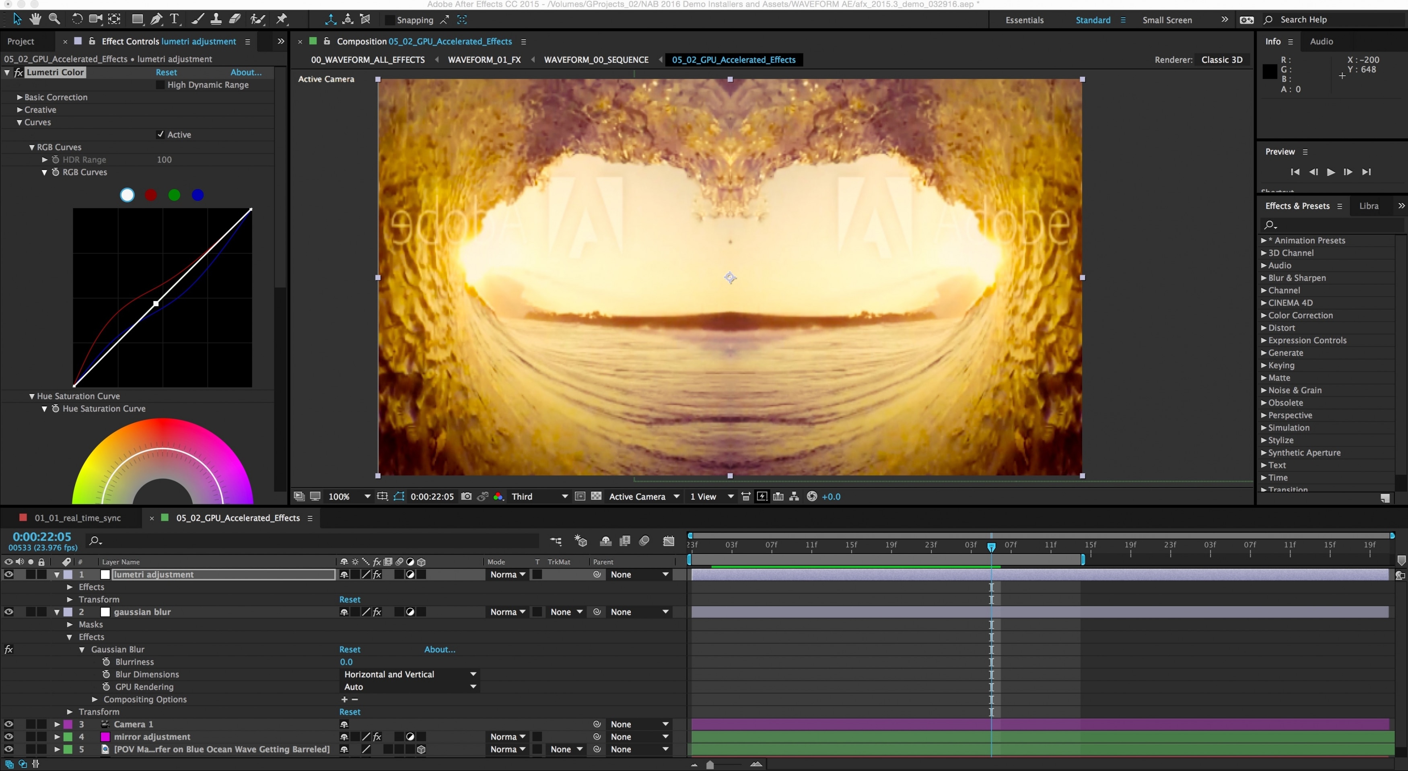Expand the Basic Correction section
The width and height of the screenshot is (1408, 771).
click(x=20, y=97)
